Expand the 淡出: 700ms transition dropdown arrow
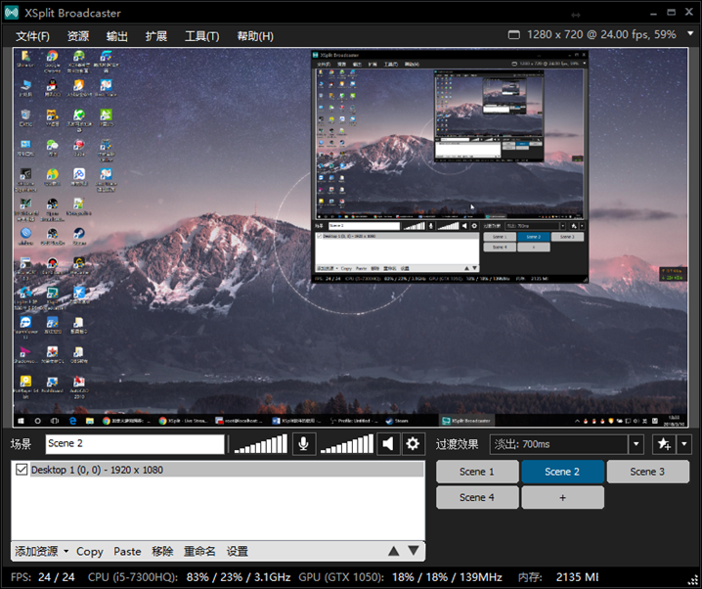702x589 pixels. click(636, 444)
